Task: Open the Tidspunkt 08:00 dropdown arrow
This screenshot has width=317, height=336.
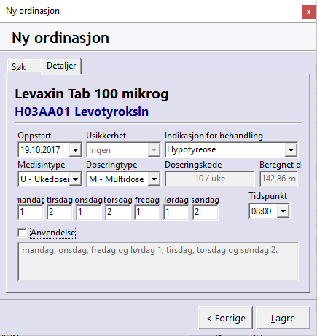Action: pos(283,211)
